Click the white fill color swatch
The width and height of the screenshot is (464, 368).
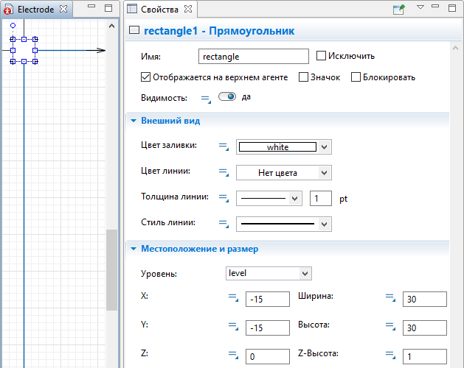point(277,146)
